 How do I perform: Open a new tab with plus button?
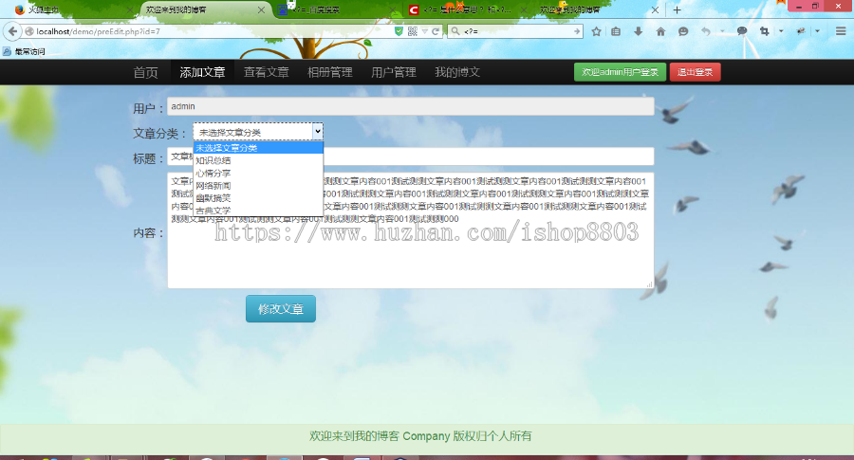[x=677, y=9]
